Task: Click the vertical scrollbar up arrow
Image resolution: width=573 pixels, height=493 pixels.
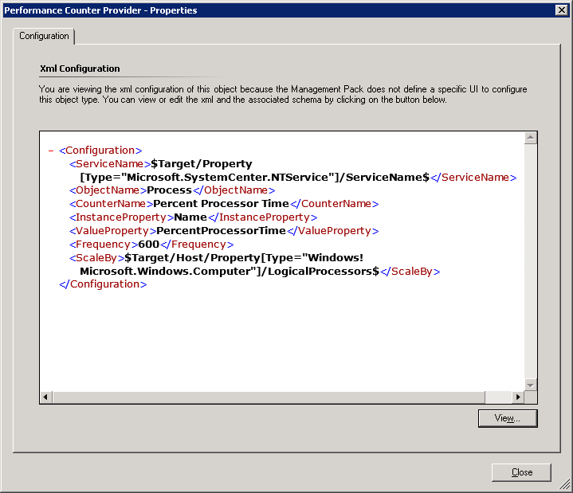Action: tap(531, 139)
